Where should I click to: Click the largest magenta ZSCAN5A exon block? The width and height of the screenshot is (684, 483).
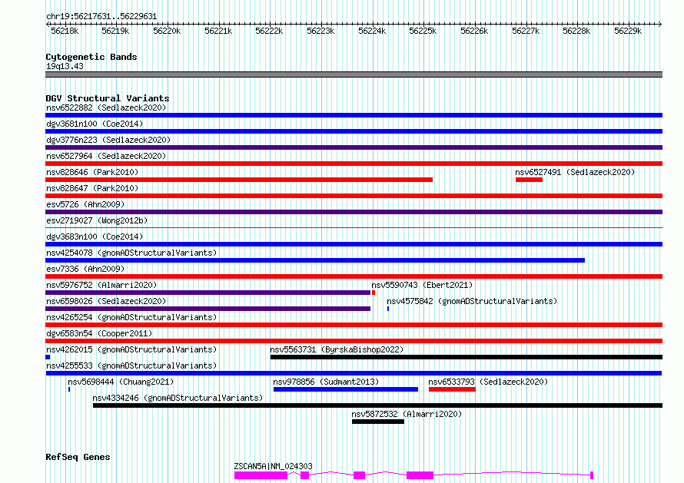(261, 475)
